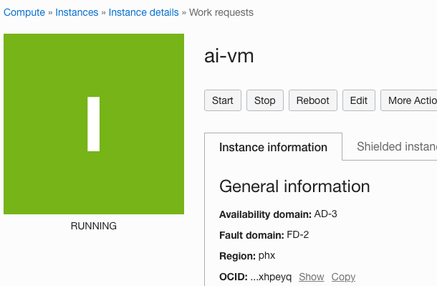437x286 pixels.
Task: Show the full OCID
Action: tap(312, 277)
